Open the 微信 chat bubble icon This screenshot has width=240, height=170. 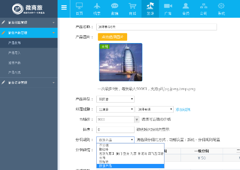(x=115, y=6)
